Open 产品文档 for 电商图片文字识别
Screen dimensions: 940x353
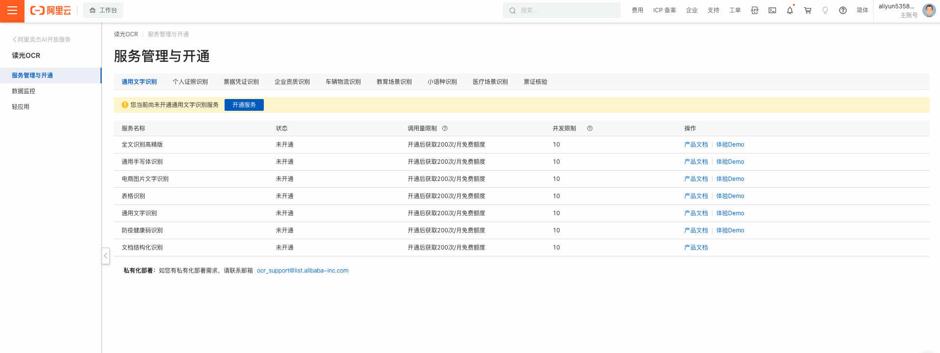[696, 179]
